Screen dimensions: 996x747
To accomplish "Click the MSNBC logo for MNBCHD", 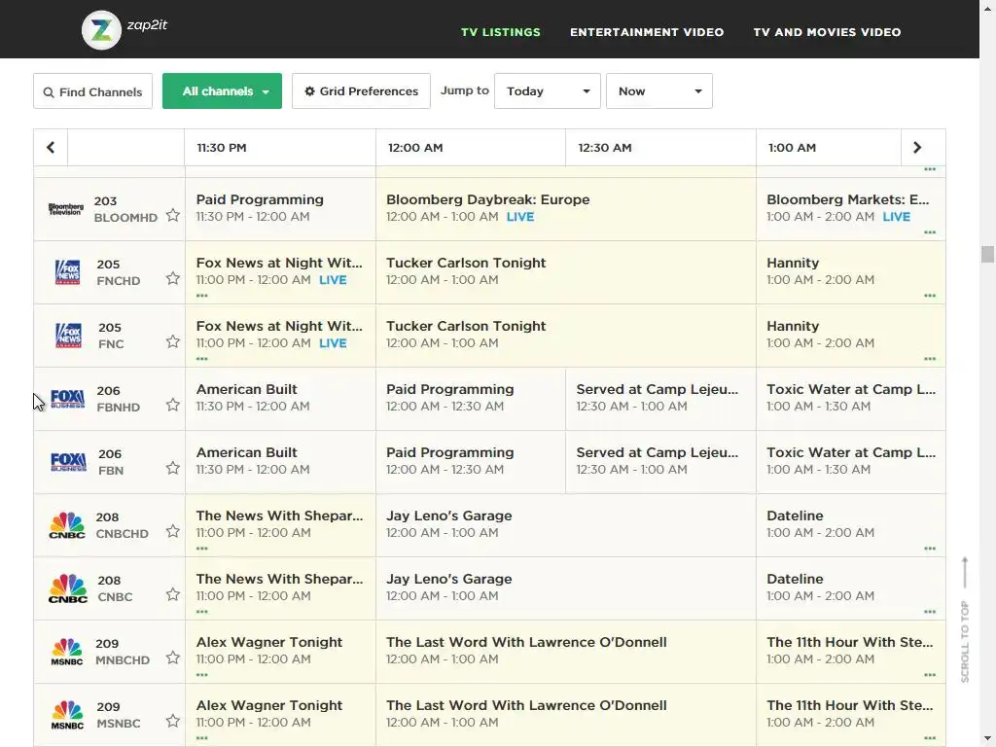I will pos(67,652).
